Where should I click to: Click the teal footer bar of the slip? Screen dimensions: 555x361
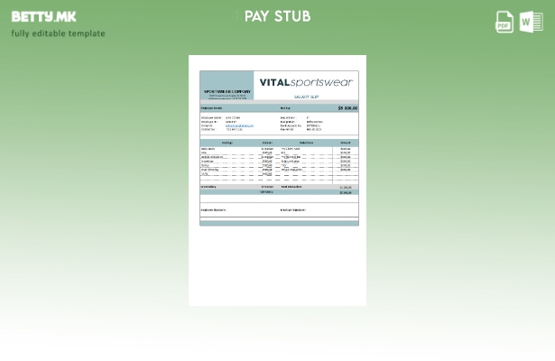pyautogui.click(x=278, y=223)
